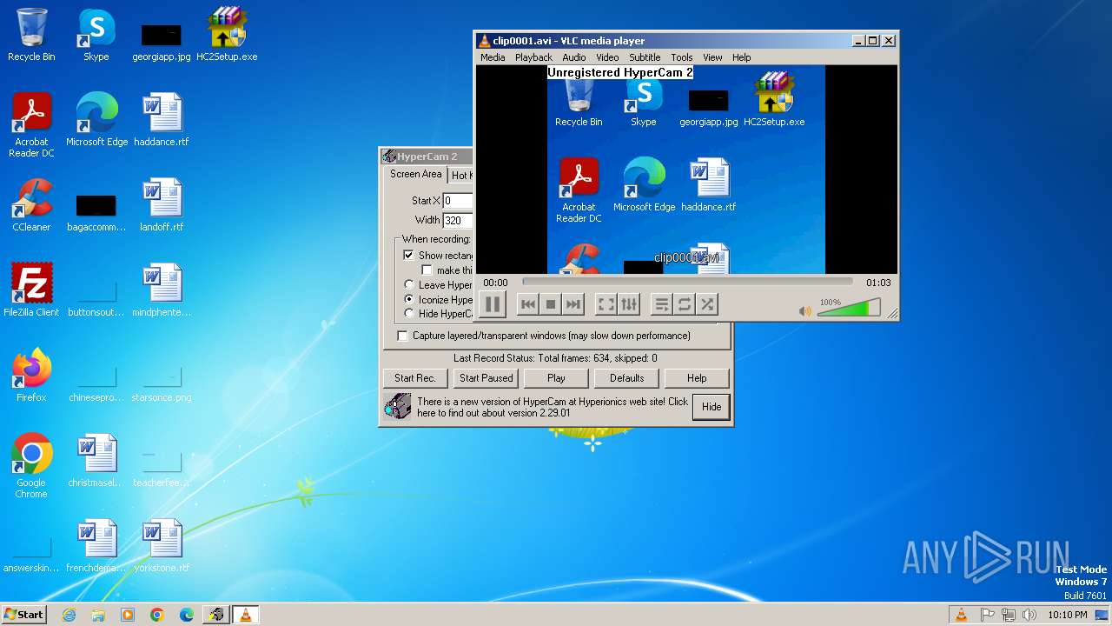Select the Screen Area tab in HyperCam
The image size is (1112, 626).
(x=415, y=174)
